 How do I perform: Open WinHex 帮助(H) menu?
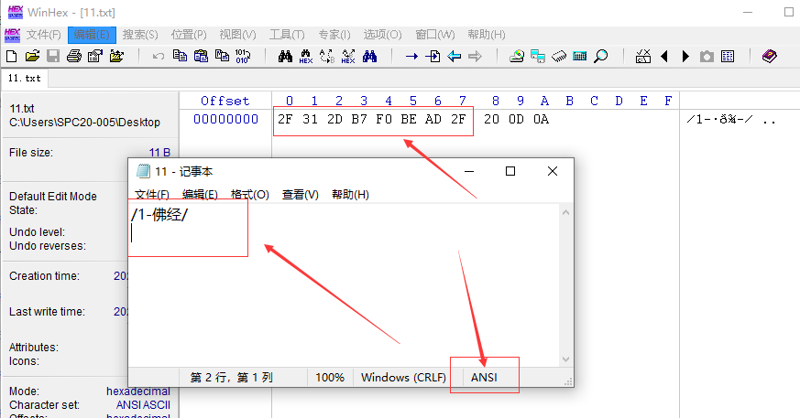pos(487,35)
